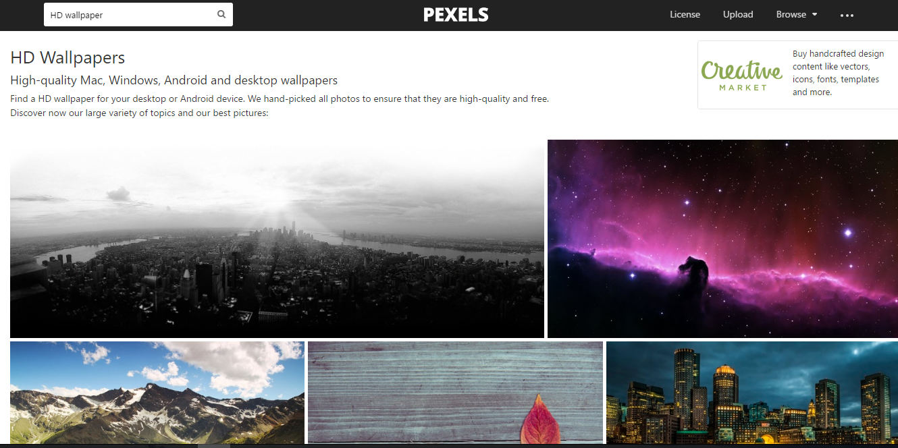The height and width of the screenshot is (448, 898).
Task: Click the paragraph starting "Find a HD wallpaper"
Action: coord(280,106)
